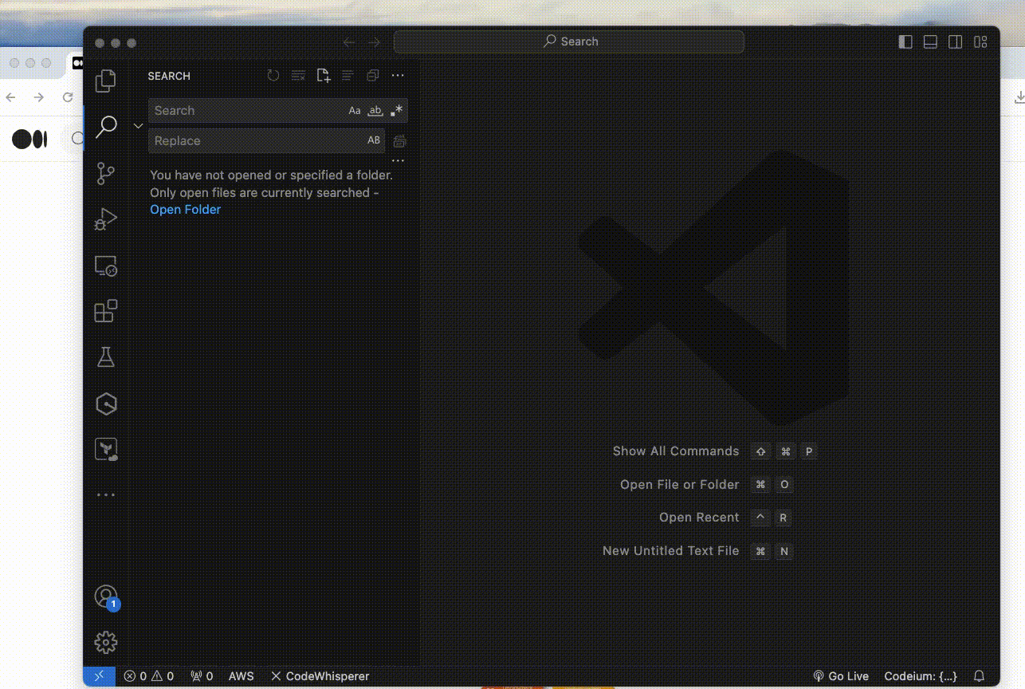Click download icon in background browser
The height and width of the screenshot is (689, 1025).
point(1019,97)
